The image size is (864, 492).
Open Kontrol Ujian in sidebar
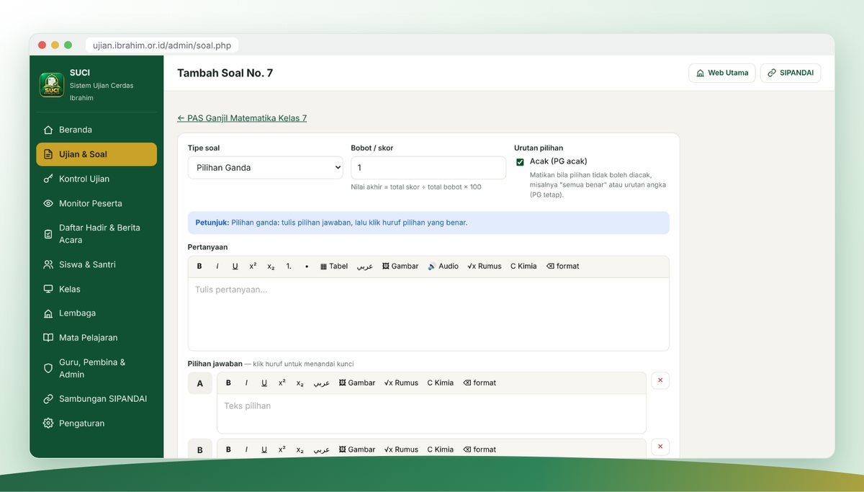[96, 179]
